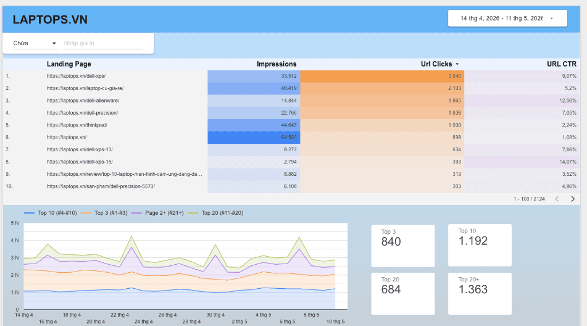Toggle Page 2+ (#21+) legend series
The width and height of the screenshot is (587, 326).
(x=158, y=213)
